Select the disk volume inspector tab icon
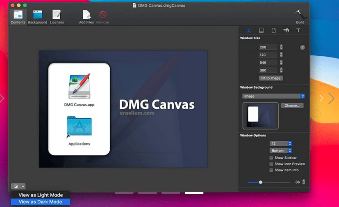Viewport: 339px width, 207px height. (x=261, y=31)
